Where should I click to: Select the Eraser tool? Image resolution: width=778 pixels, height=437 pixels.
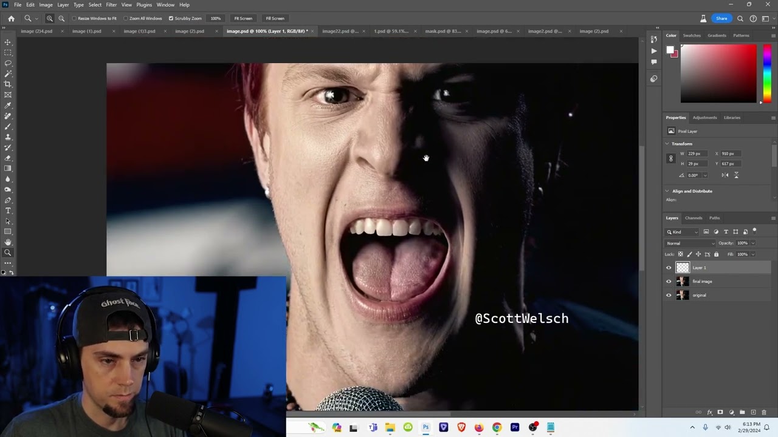click(x=8, y=158)
